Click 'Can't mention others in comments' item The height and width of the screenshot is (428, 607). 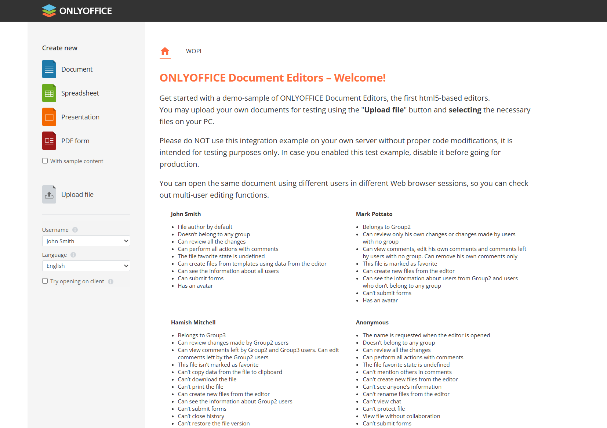(407, 372)
